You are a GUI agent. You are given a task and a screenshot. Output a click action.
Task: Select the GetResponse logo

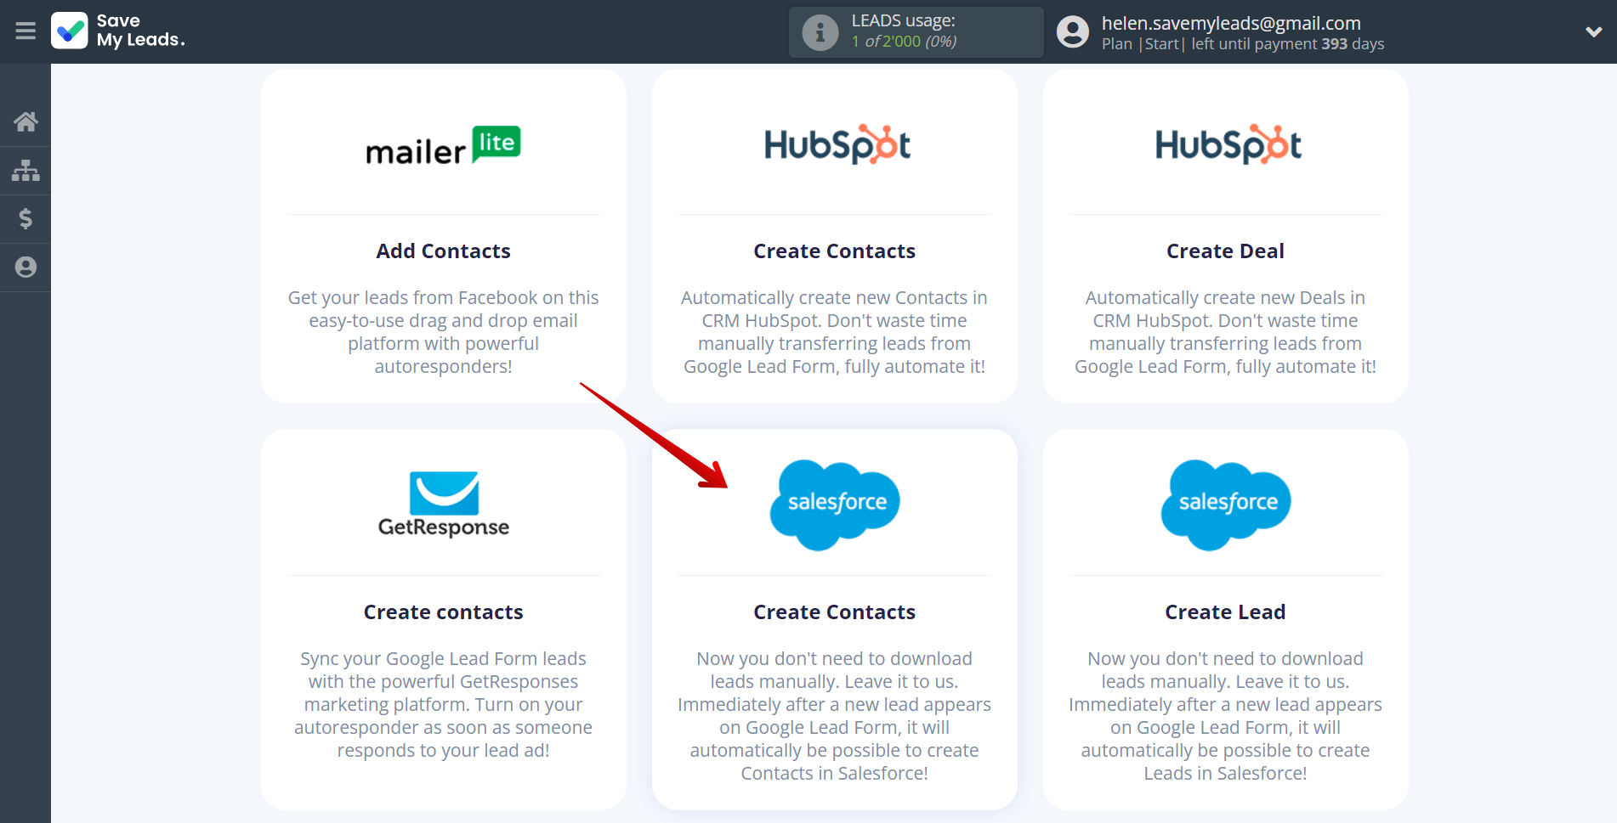click(x=443, y=505)
